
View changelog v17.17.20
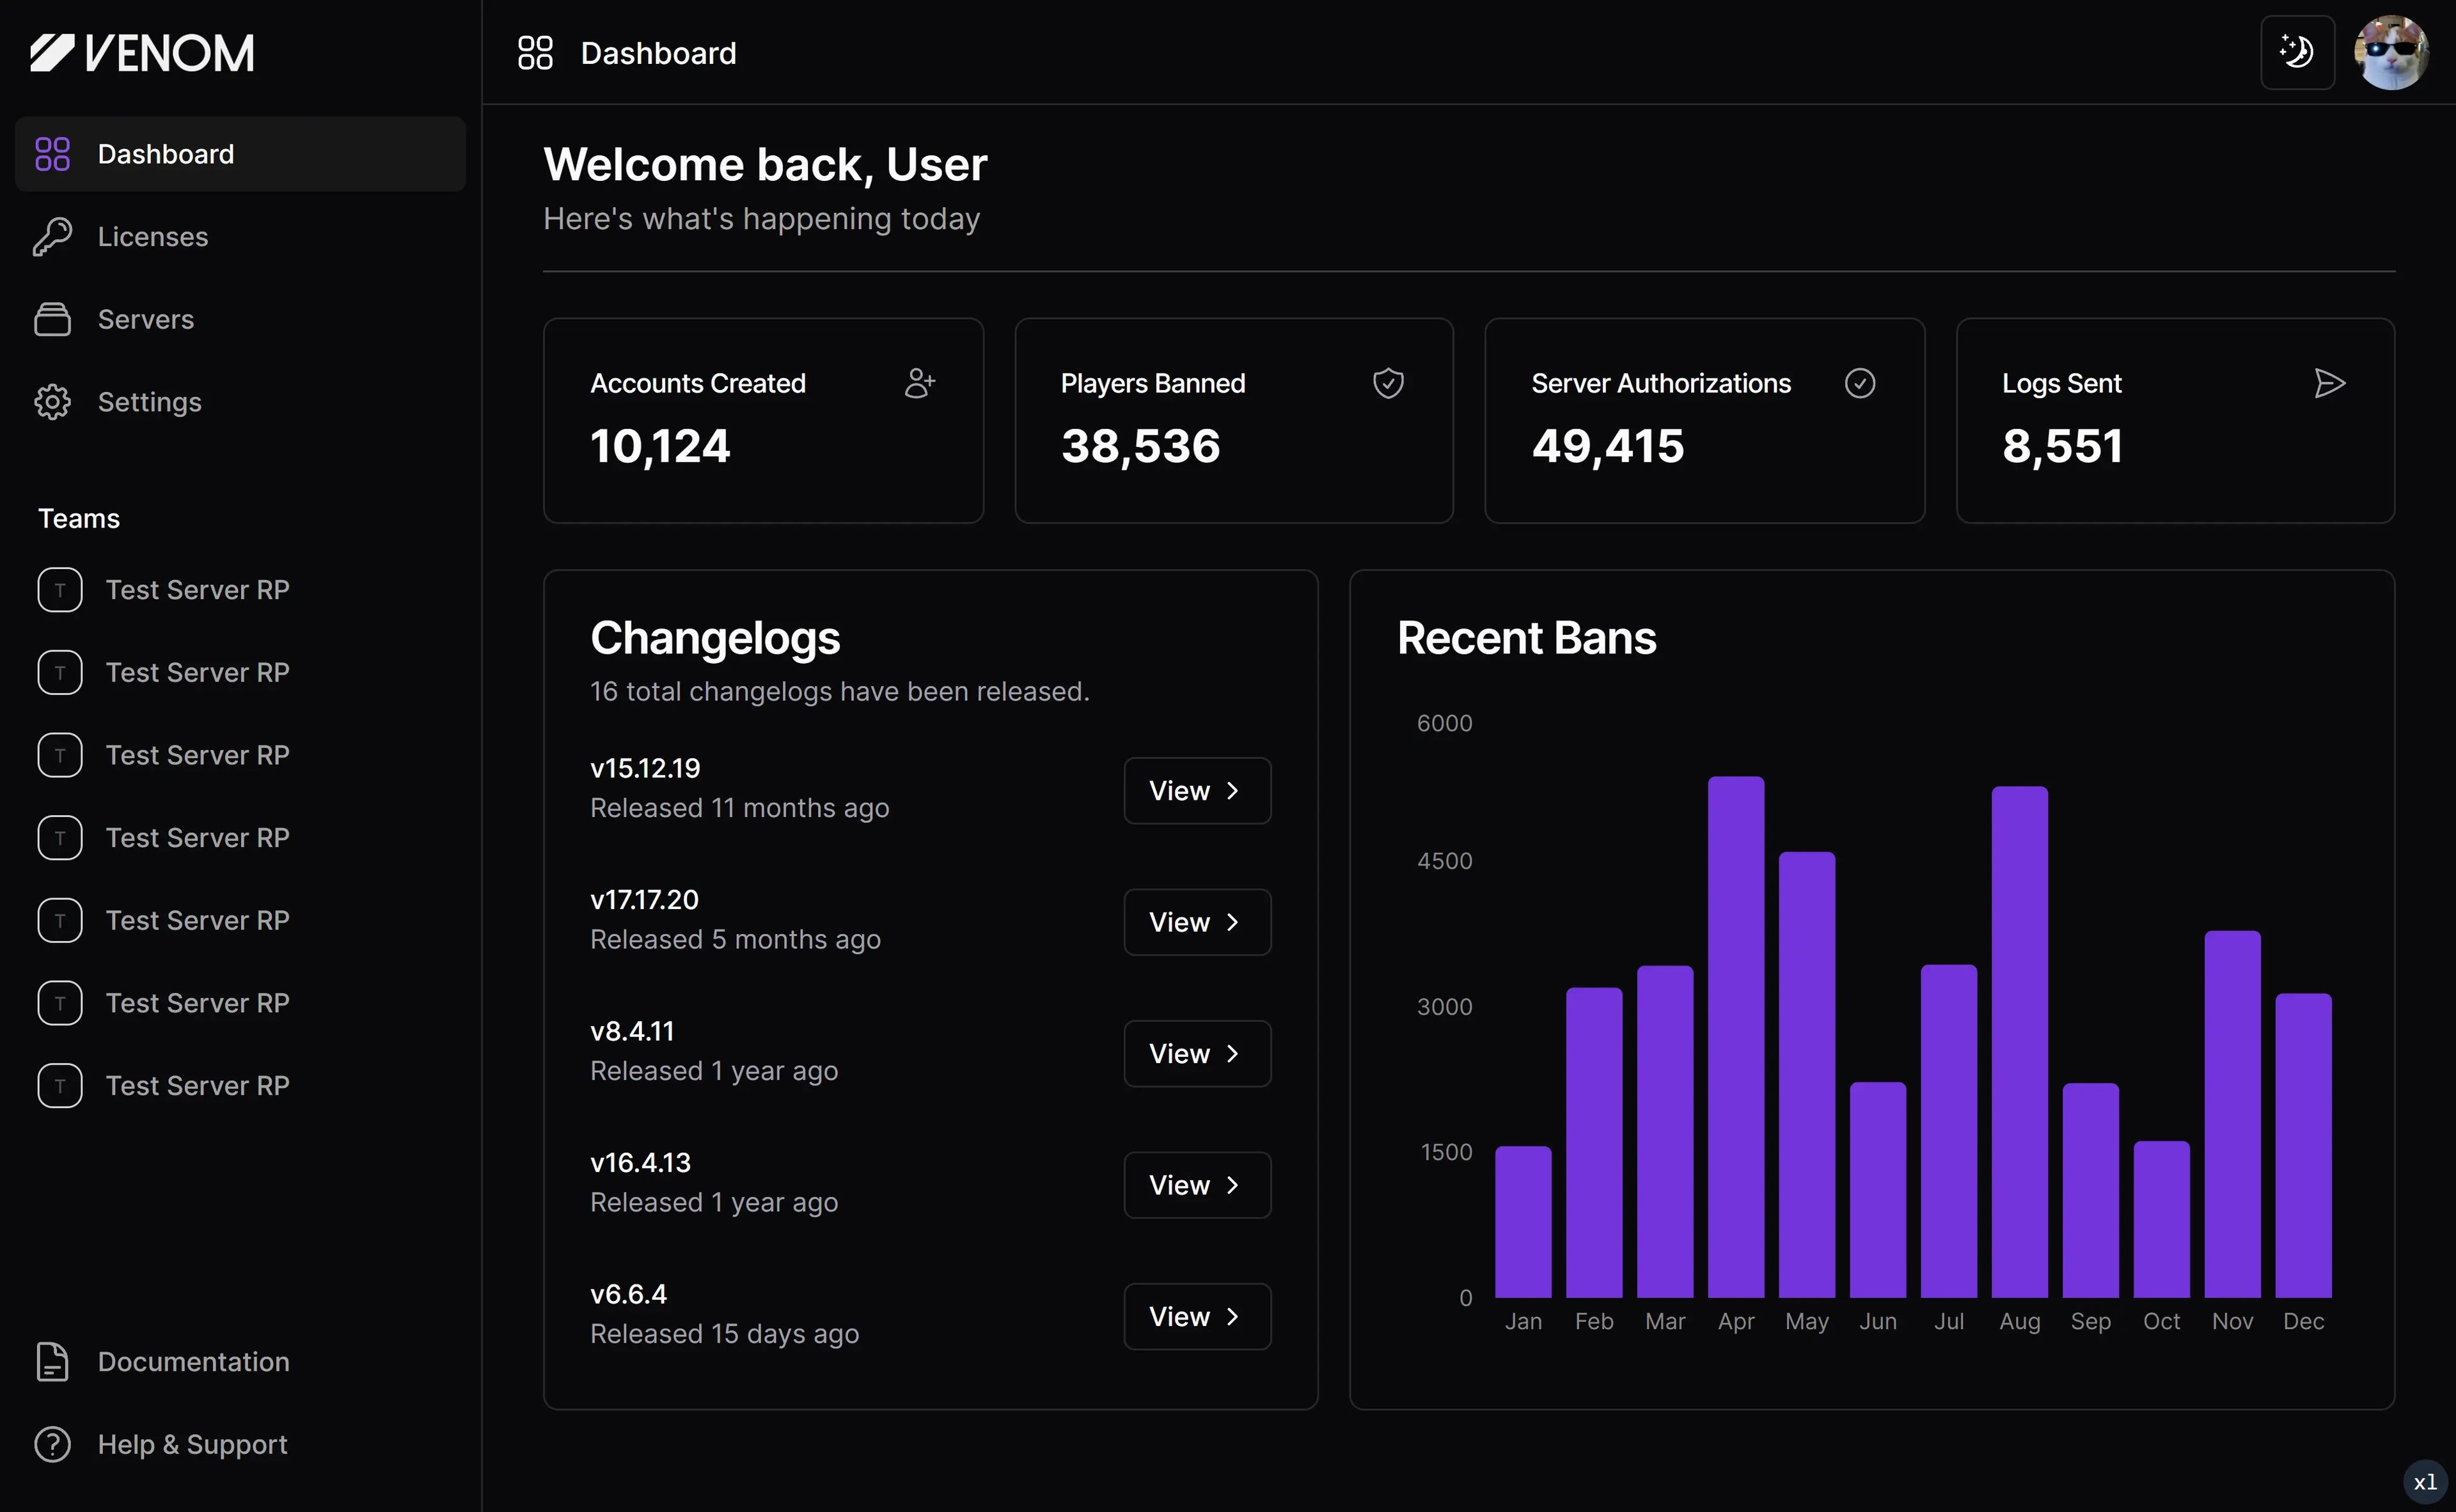1197,922
